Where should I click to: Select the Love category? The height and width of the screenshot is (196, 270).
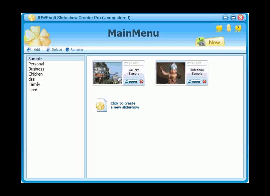point(56,90)
